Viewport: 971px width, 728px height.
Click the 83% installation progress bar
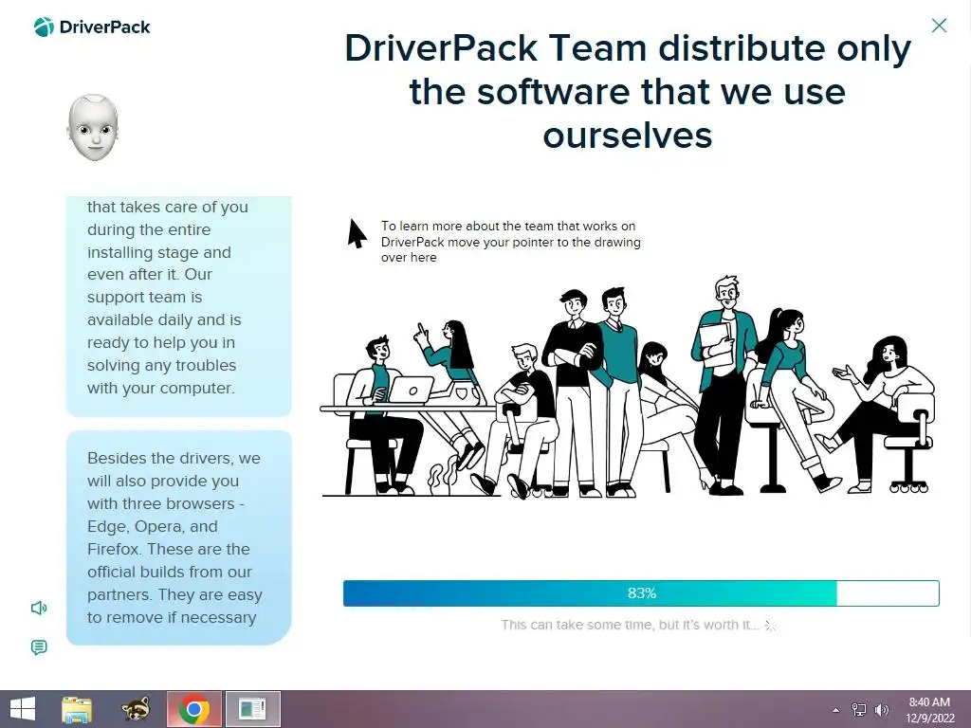tap(641, 593)
